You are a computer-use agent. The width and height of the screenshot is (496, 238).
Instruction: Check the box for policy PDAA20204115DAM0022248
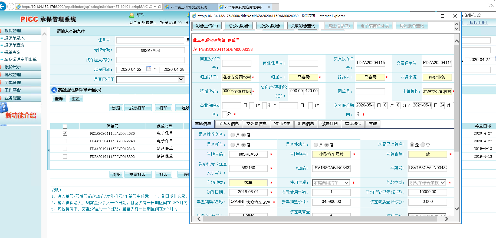pyautogui.click(x=65, y=141)
